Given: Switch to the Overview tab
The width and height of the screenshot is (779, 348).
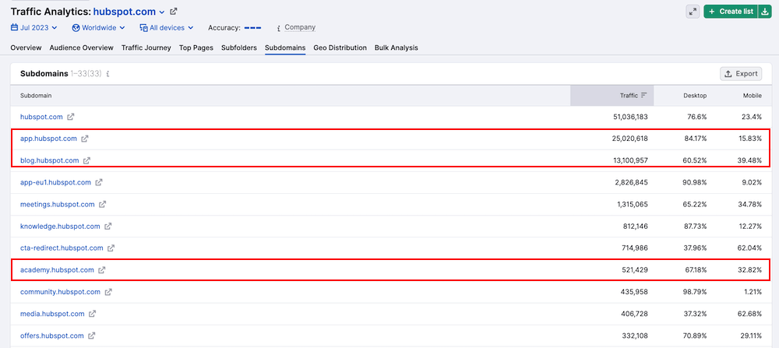Looking at the screenshot, I should [26, 48].
